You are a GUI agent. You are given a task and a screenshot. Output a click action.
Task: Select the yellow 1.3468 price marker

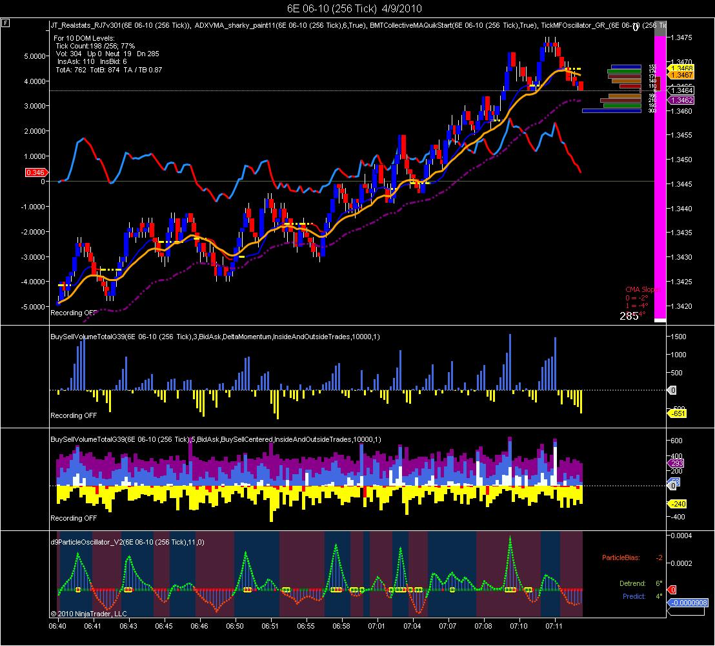click(681, 68)
